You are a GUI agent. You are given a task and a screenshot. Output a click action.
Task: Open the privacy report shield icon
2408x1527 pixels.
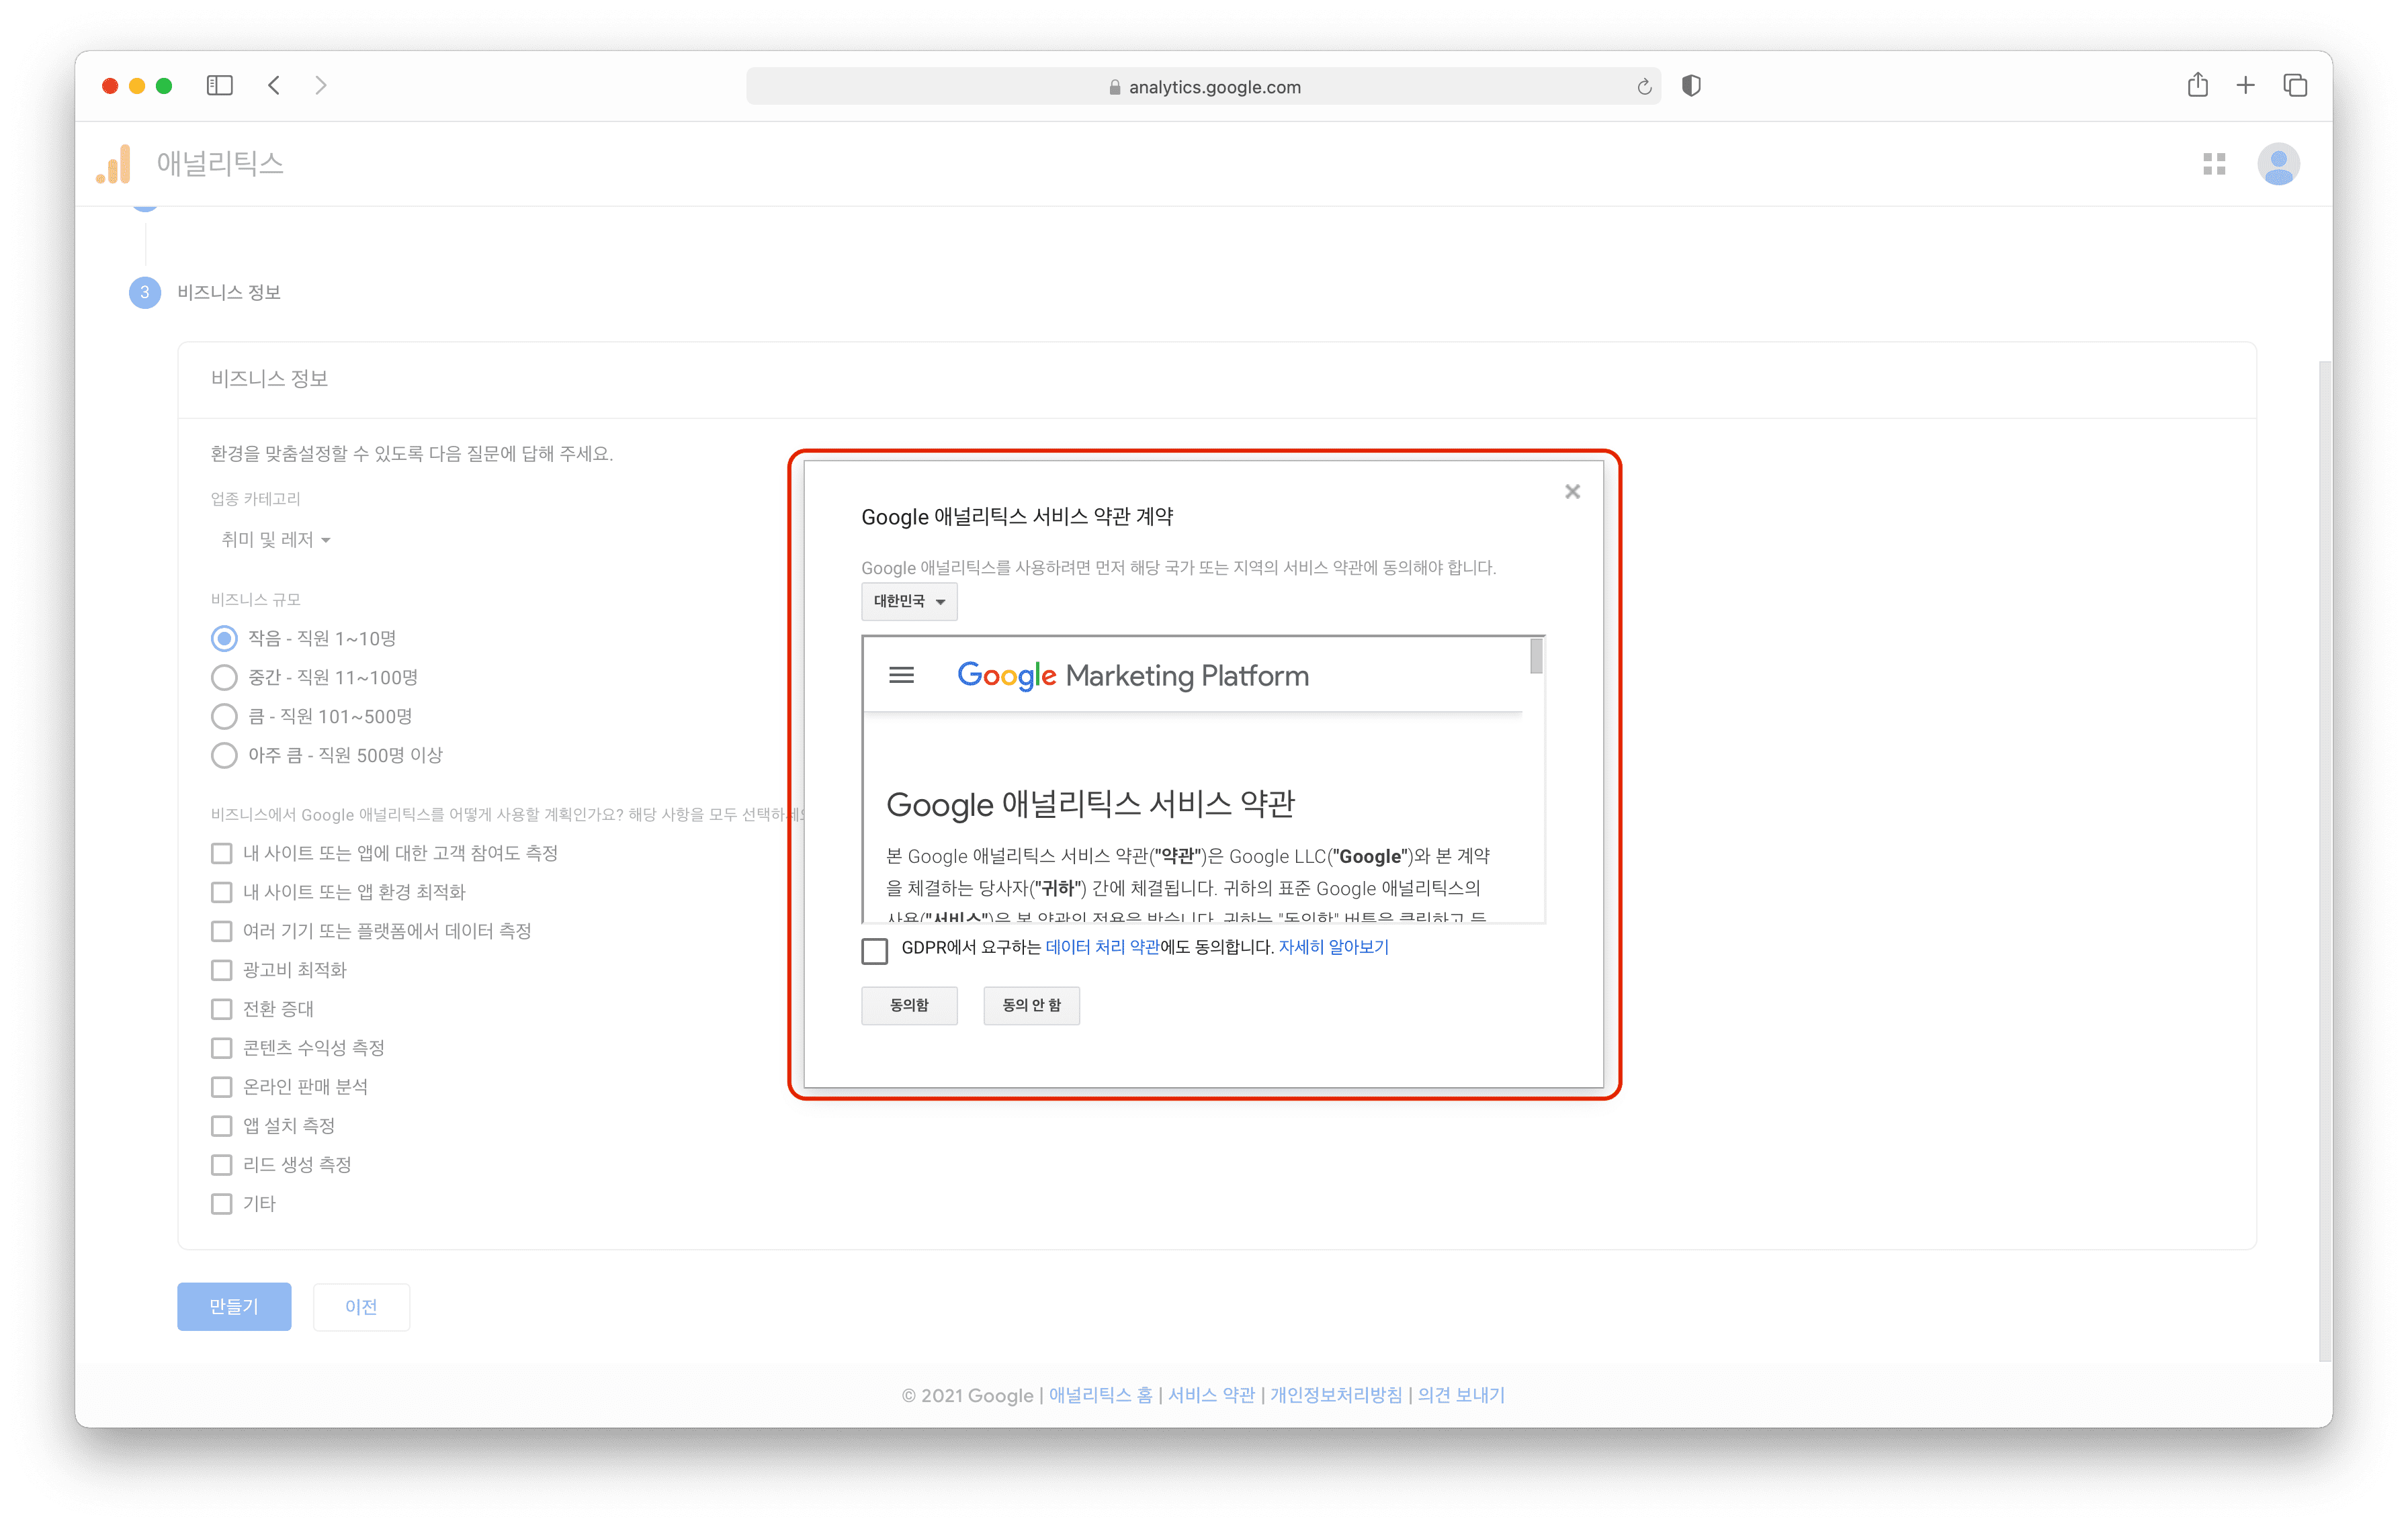click(x=1691, y=86)
